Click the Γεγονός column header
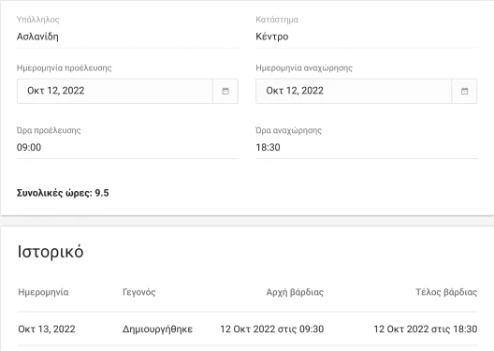The width and height of the screenshot is (494, 351). (138, 292)
